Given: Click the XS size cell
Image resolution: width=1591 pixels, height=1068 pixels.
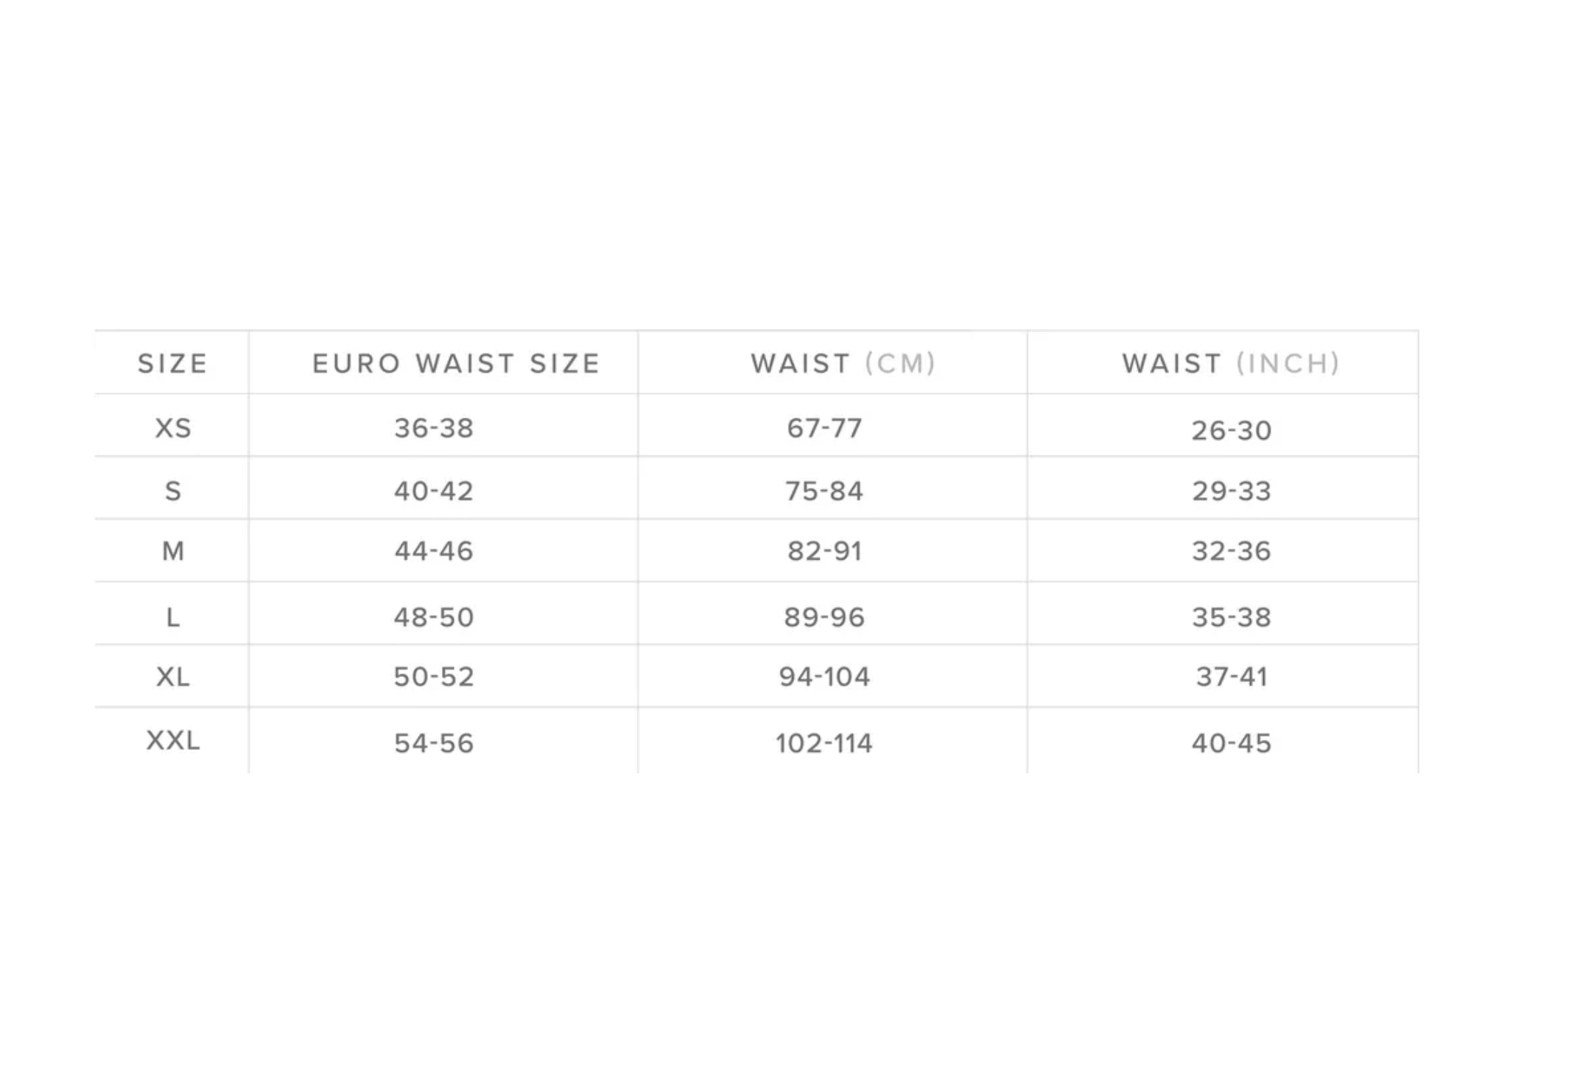Looking at the screenshot, I should coord(173,428).
